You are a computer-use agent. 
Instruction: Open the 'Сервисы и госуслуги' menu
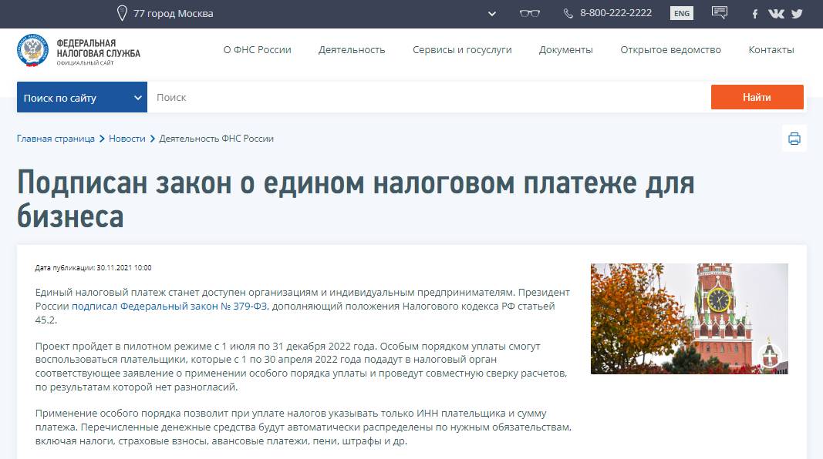(x=462, y=50)
